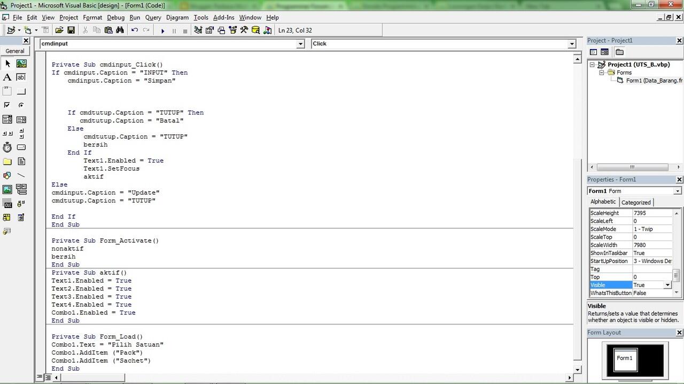
Task: Open the Add Form dropdown arrow
Action: (x=35, y=30)
